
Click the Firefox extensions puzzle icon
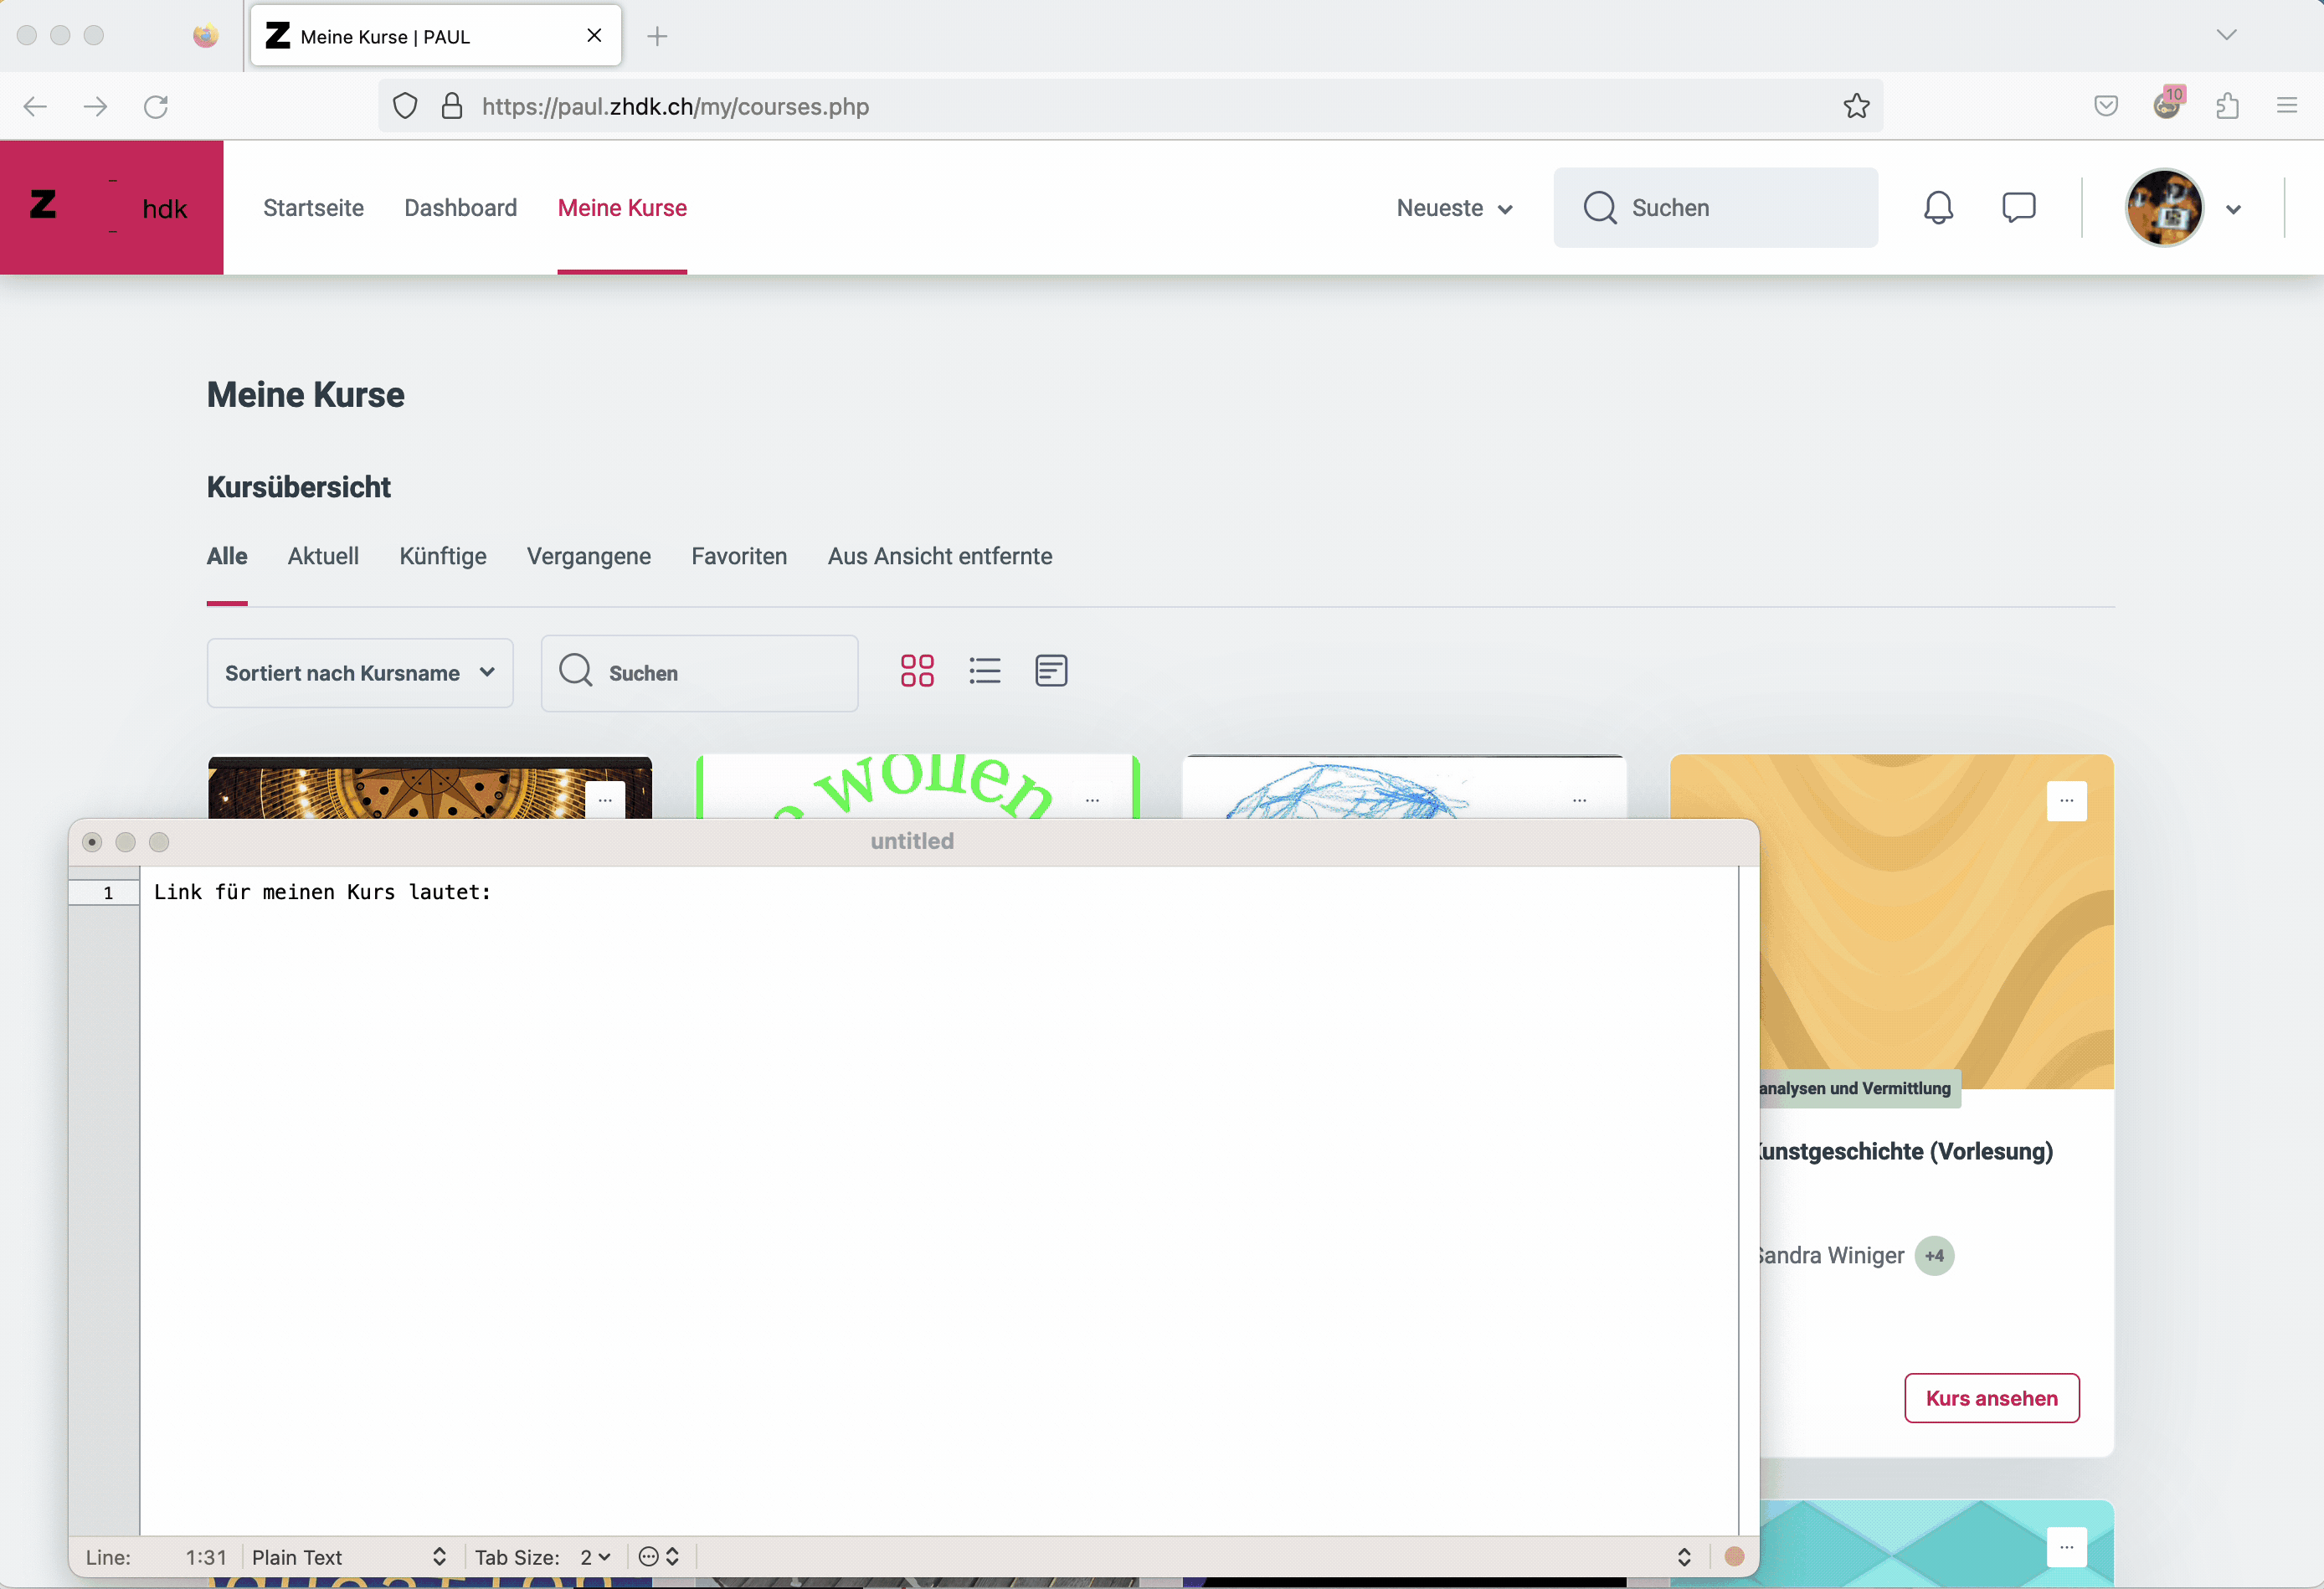tap(2227, 106)
